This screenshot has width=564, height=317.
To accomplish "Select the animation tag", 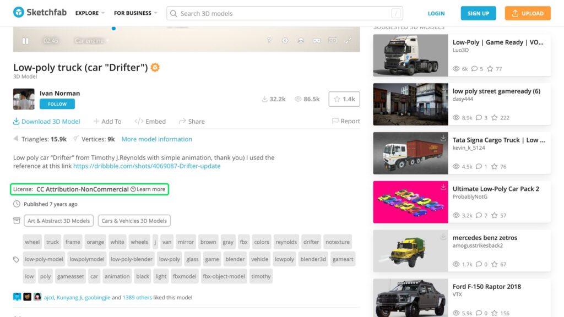I will [117, 276].
